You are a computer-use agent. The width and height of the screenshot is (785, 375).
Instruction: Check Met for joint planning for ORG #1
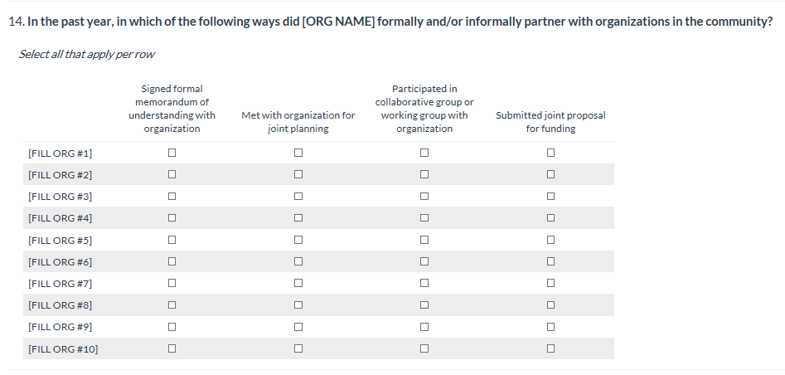tap(298, 153)
